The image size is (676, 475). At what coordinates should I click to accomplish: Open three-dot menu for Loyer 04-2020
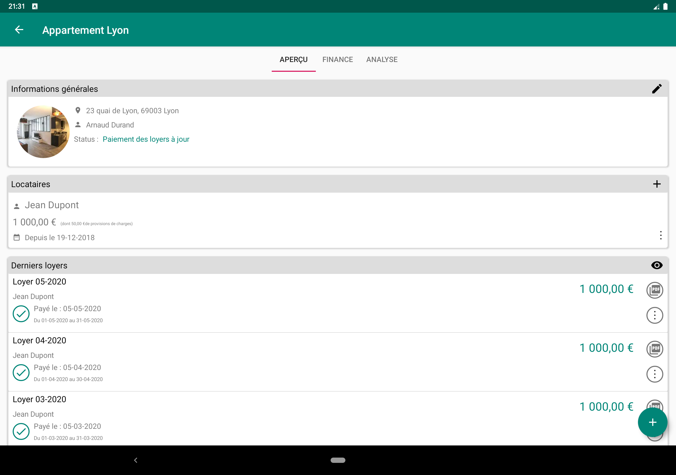[654, 374]
